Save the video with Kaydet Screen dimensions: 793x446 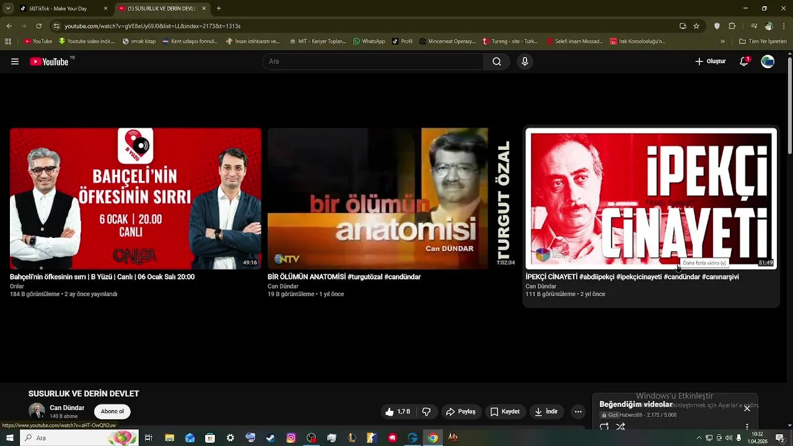(x=505, y=411)
